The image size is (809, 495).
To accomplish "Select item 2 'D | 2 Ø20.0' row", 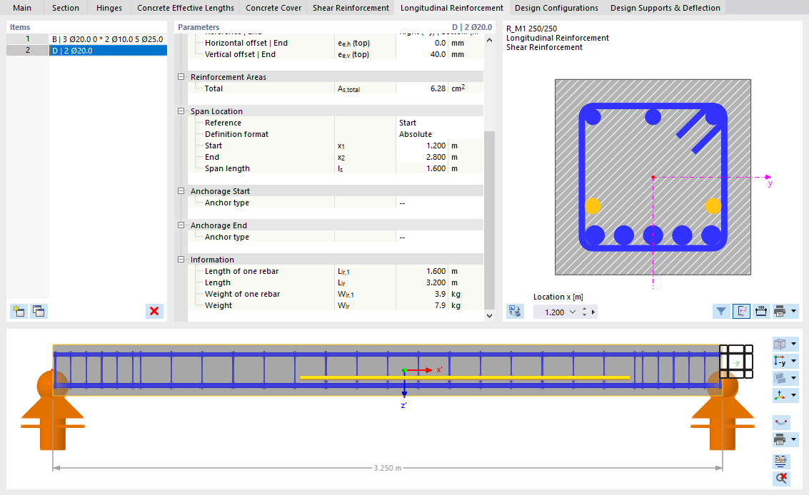I will point(86,51).
